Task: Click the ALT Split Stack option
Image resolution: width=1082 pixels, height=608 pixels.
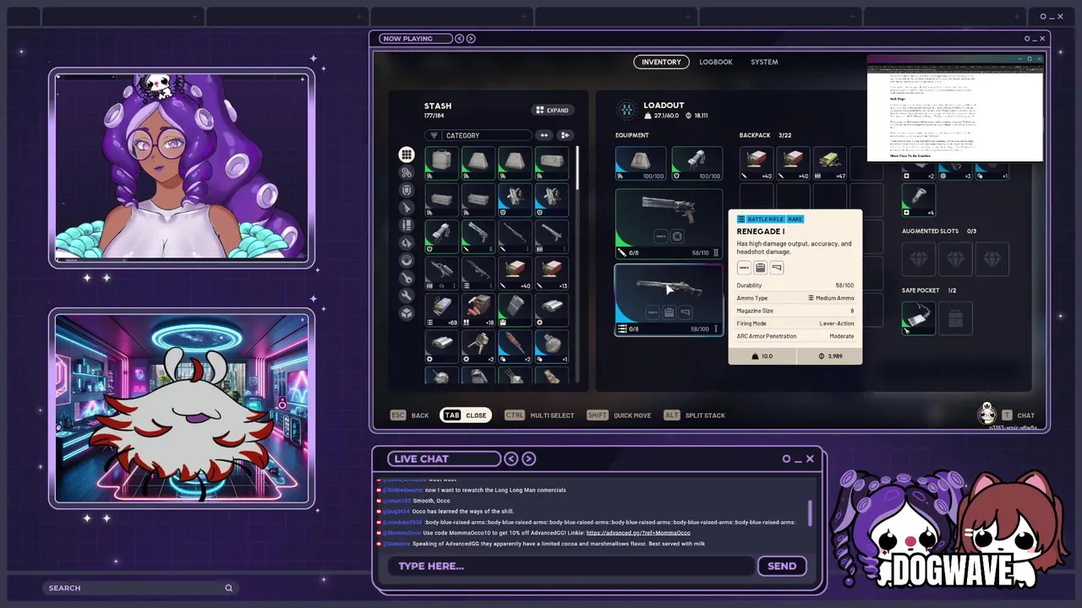Action: click(695, 415)
